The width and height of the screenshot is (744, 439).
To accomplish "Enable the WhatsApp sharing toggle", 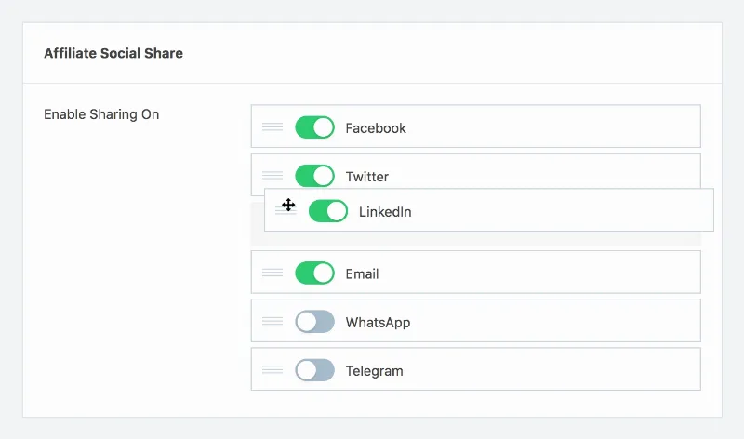I will 314,322.
